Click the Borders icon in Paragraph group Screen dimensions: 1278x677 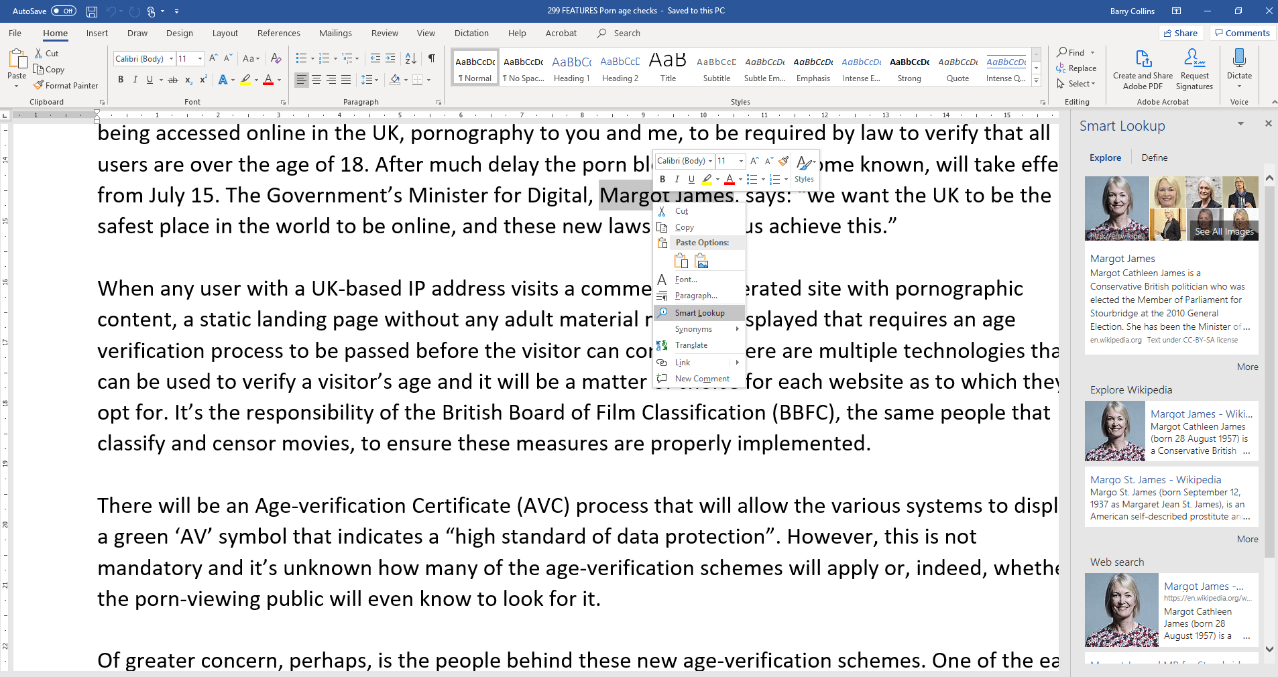click(x=418, y=80)
